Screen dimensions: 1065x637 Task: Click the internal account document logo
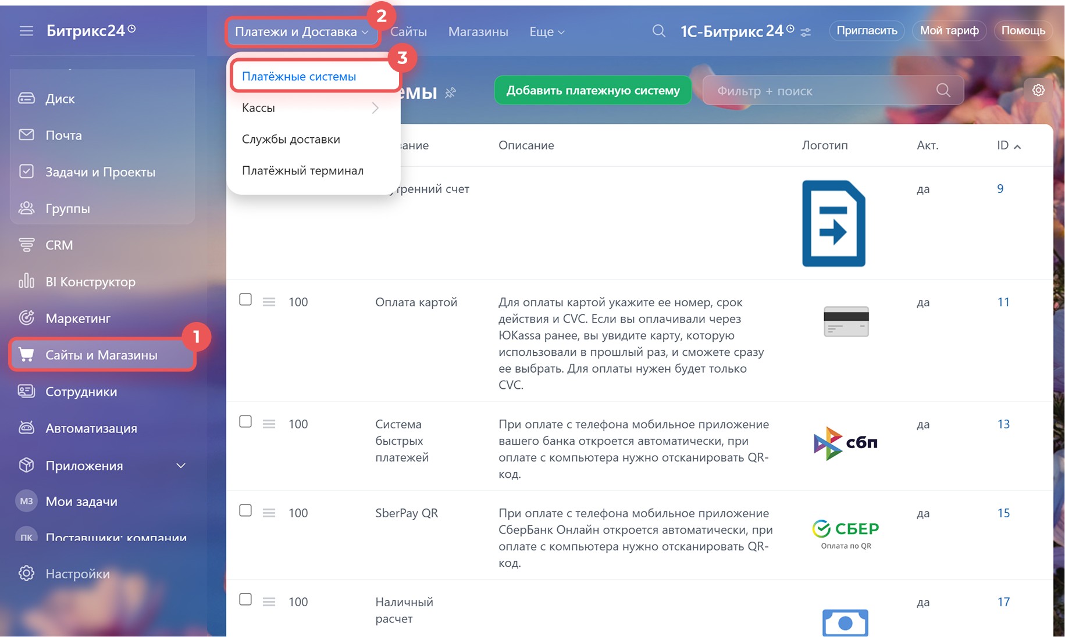(834, 223)
